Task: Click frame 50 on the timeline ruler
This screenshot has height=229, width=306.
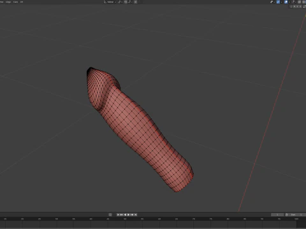Action: coord(125,219)
